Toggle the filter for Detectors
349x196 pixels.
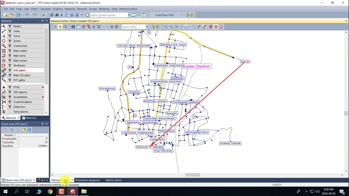point(10,107)
